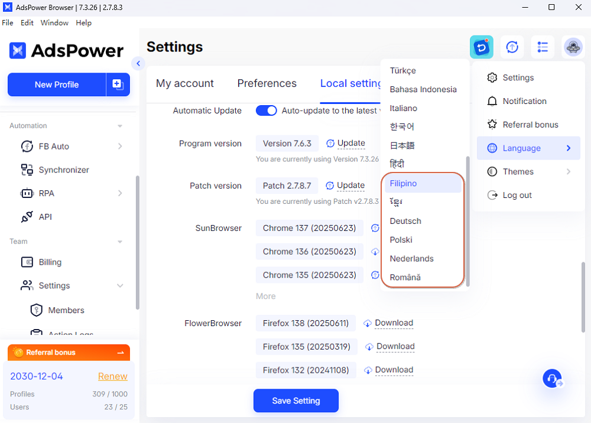Click the refresh icon next to Chrome 135
The width and height of the screenshot is (591, 423).
375,275
